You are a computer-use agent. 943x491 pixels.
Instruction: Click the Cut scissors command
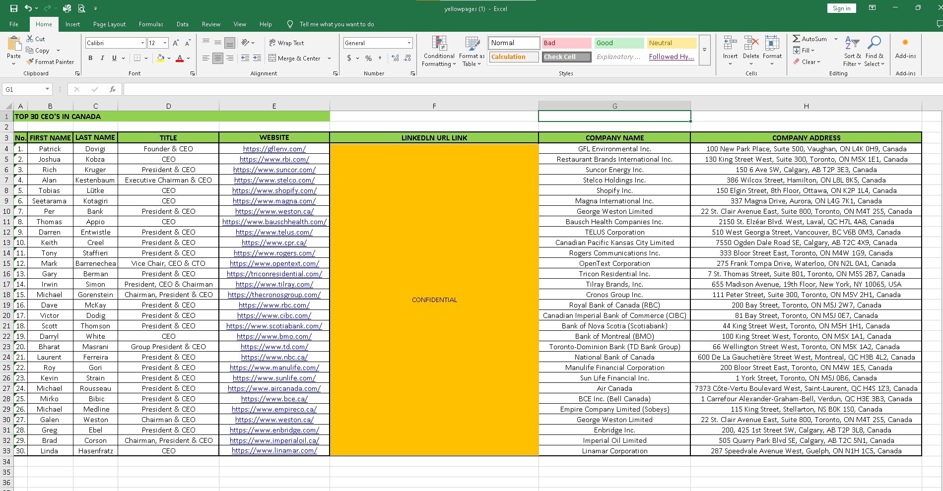click(36, 39)
